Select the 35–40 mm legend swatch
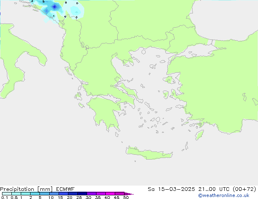This screenshot has width=258, height=199. click(x=101, y=194)
